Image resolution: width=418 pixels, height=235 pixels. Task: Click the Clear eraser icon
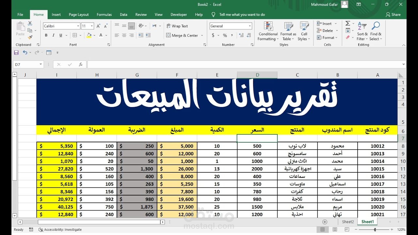pyautogui.click(x=348, y=37)
